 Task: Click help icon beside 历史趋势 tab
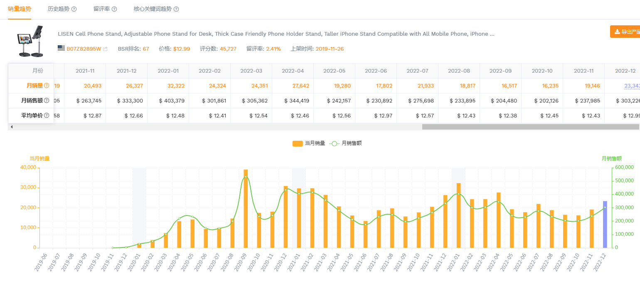[74, 9]
